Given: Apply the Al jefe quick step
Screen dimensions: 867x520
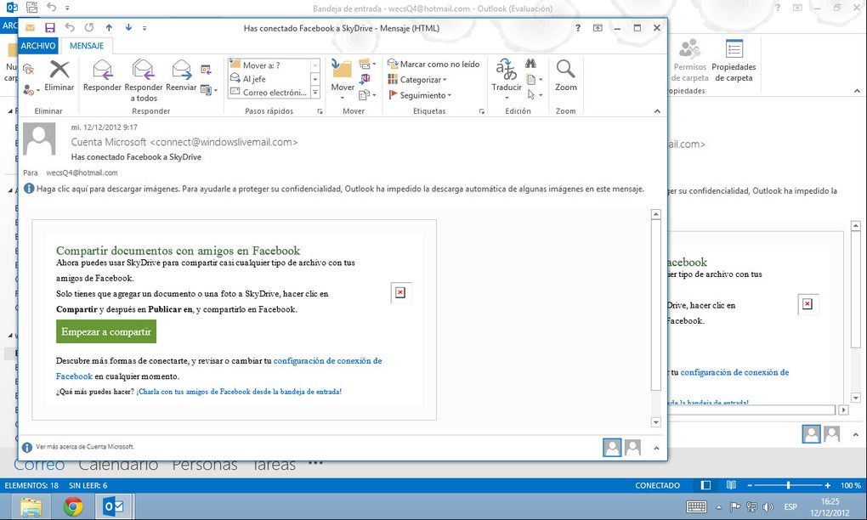Looking at the screenshot, I should click(269, 79).
